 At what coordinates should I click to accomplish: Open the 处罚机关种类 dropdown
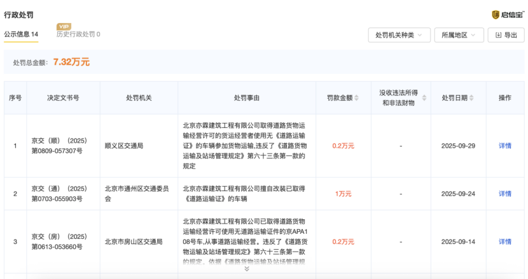pyautogui.click(x=399, y=35)
